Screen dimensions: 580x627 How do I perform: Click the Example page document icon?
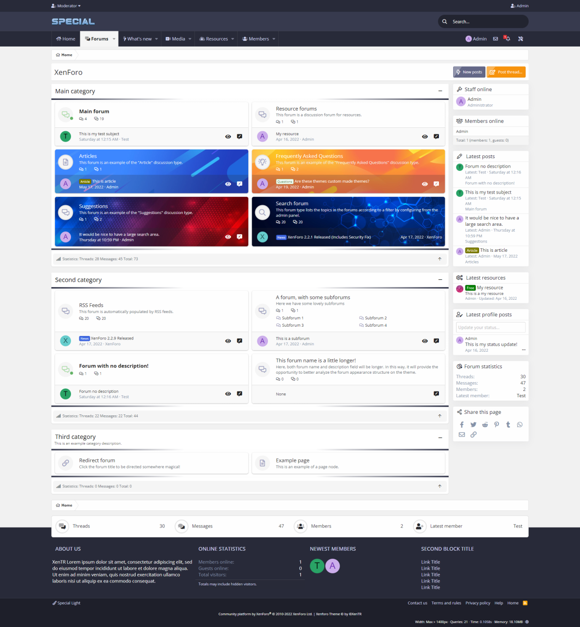(263, 463)
